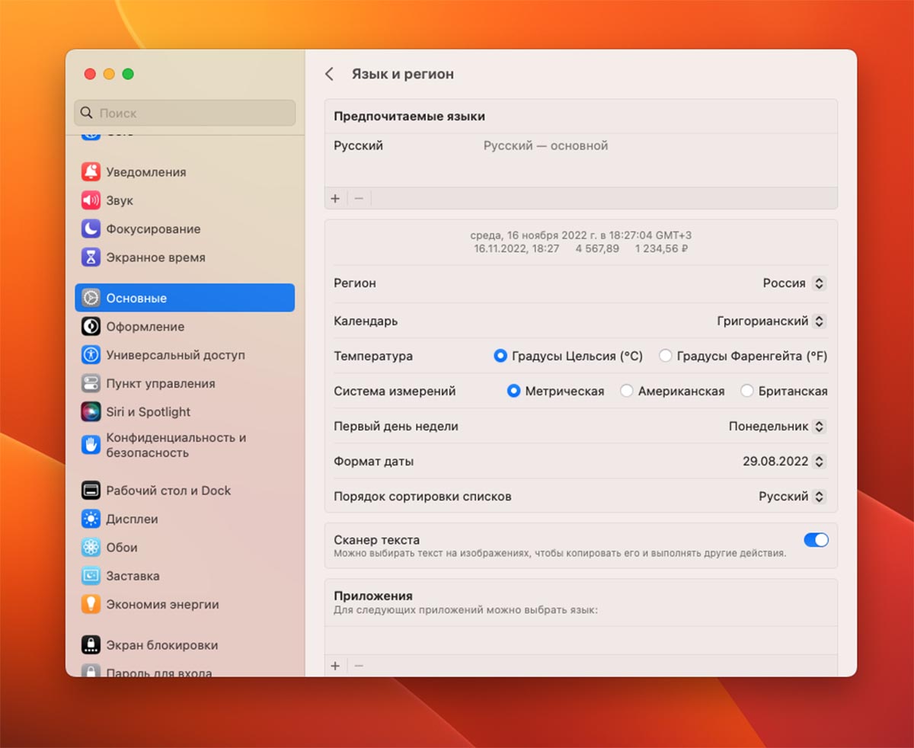
Task: Select Градусы Фаренгейта (°F) radio button
Action: 666,356
